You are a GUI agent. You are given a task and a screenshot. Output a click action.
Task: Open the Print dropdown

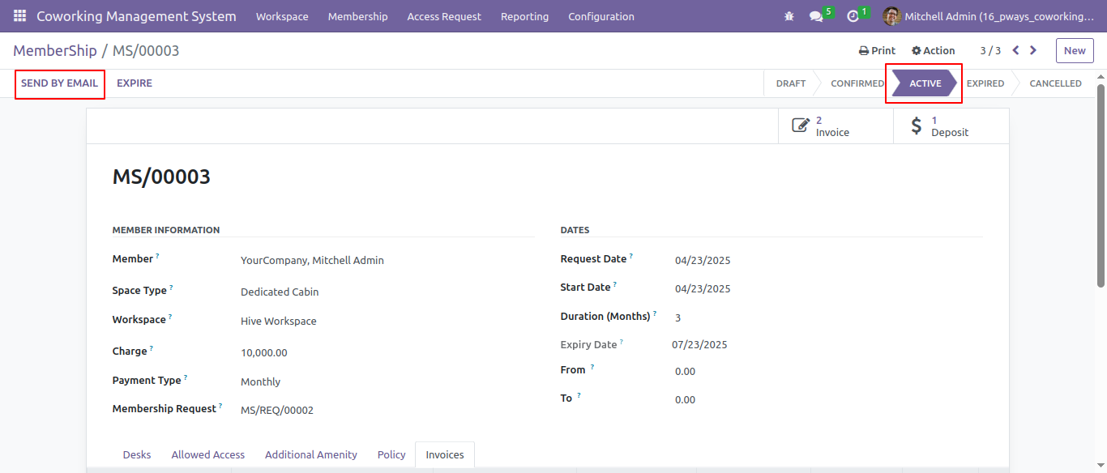pos(877,50)
